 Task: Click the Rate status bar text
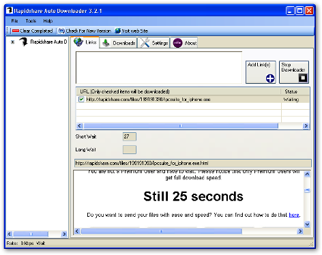pyautogui.click(x=26, y=243)
